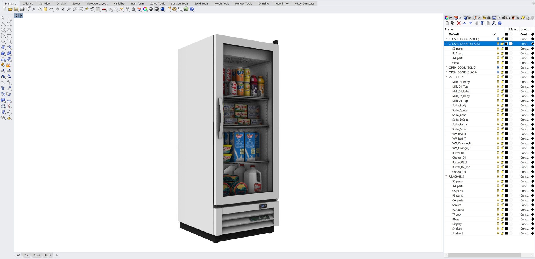535x259 pixels.
Task: Toggle lock icon of Shelves layer
Action: click(x=502, y=229)
